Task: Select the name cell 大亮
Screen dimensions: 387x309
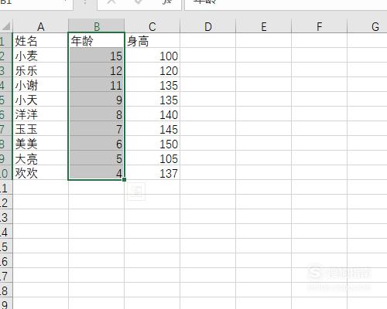Action: click(x=40, y=158)
